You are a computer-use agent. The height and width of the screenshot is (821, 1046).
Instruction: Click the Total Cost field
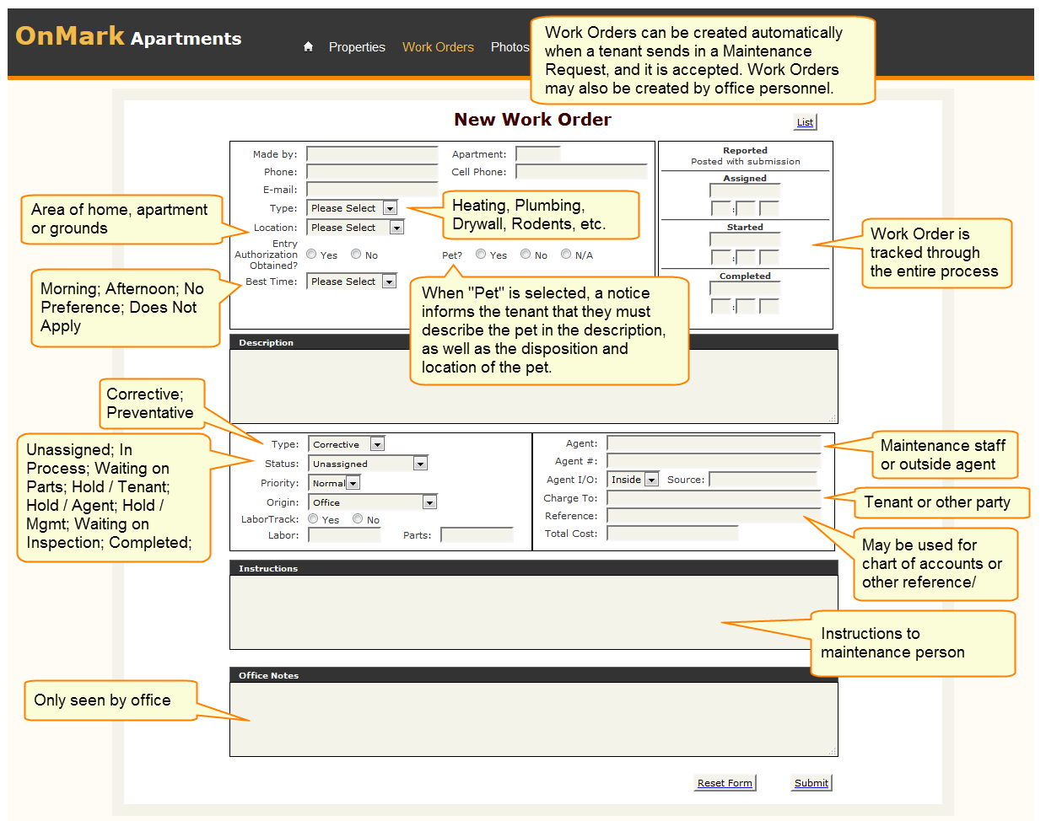tap(672, 534)
